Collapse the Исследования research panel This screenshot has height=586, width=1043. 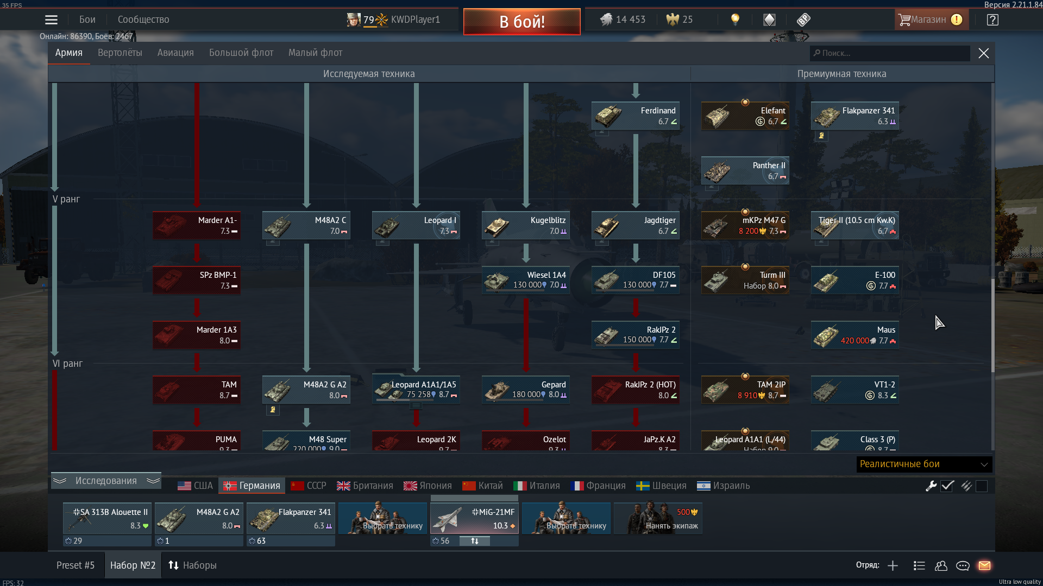(106, 481)
